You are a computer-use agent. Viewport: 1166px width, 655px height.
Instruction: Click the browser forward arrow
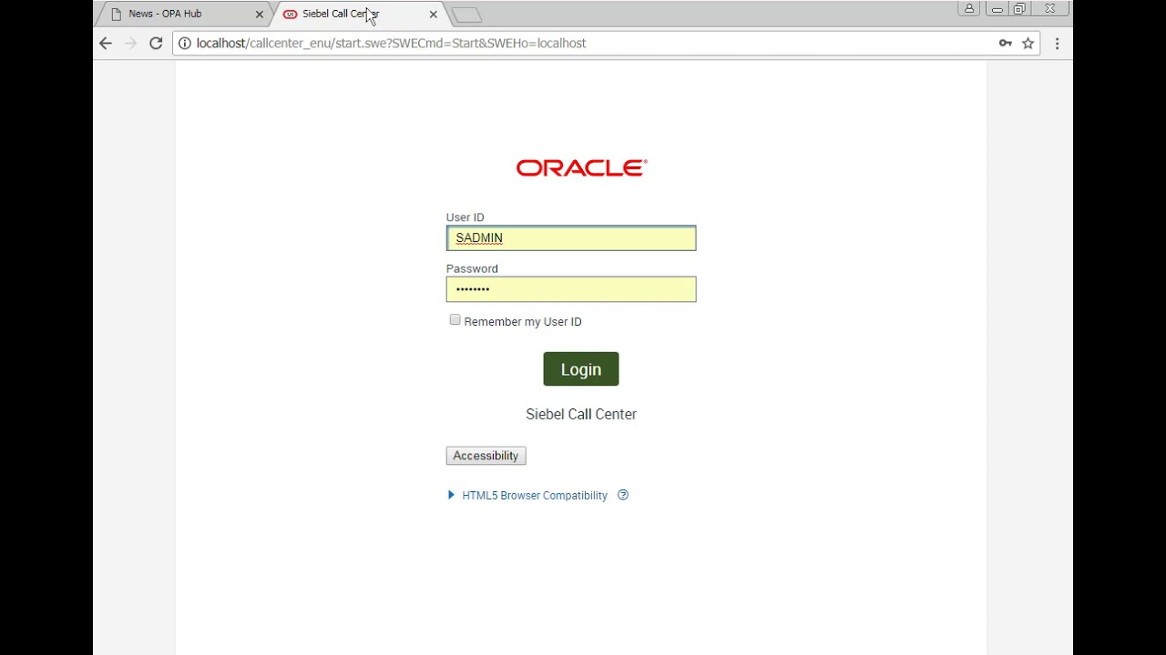tap(130, 43)
